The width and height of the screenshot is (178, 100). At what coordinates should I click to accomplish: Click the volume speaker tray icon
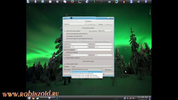pos(133,98)
